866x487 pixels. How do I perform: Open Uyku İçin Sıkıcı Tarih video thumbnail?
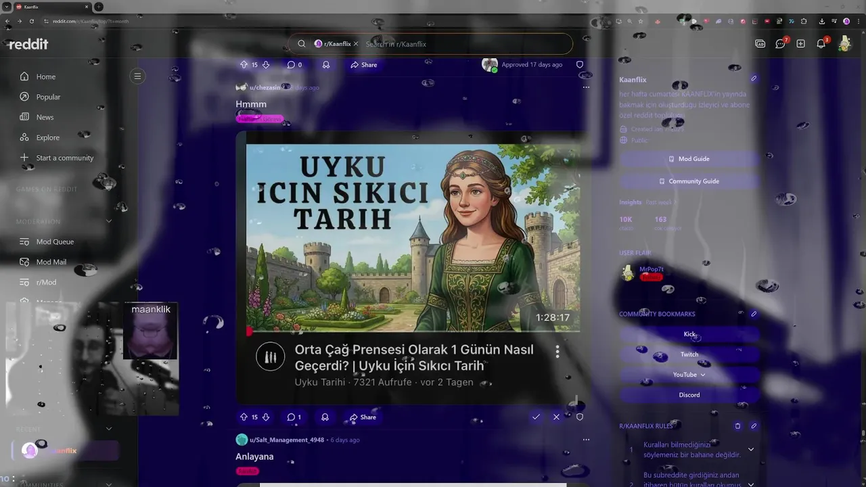[x=413, y=237]
